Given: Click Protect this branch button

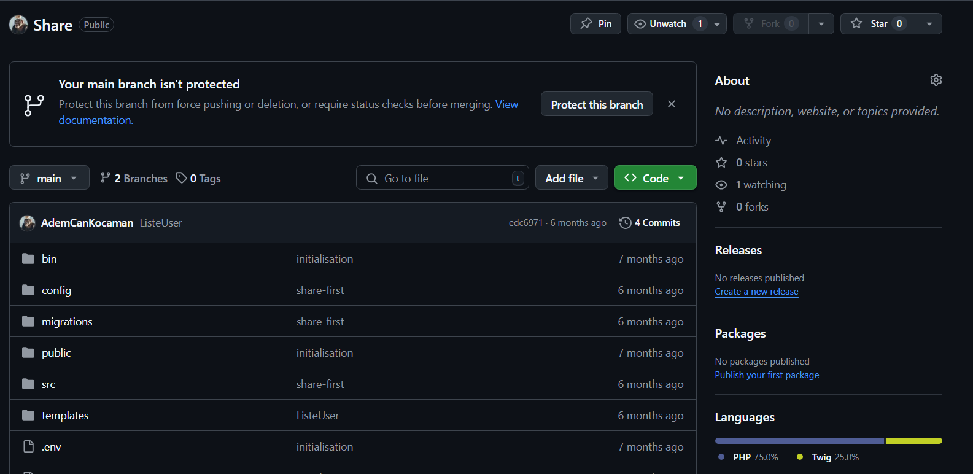Looking at the screenshot, I should (x=596, y=104).
